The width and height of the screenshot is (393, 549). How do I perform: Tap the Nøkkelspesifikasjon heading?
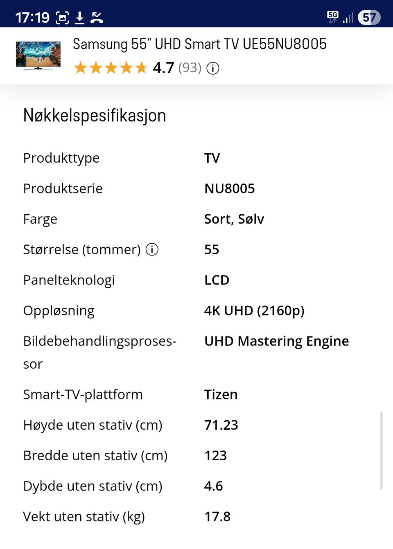tap(95, 116)
